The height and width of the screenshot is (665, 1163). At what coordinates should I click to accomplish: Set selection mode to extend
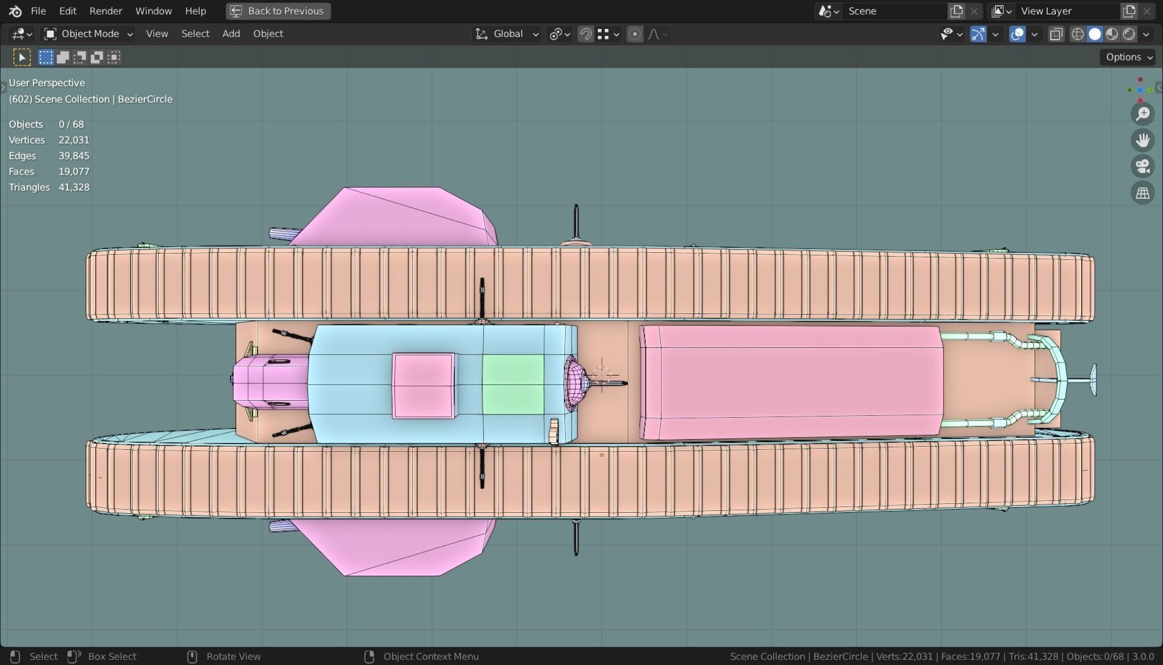[x=63, y=58]
